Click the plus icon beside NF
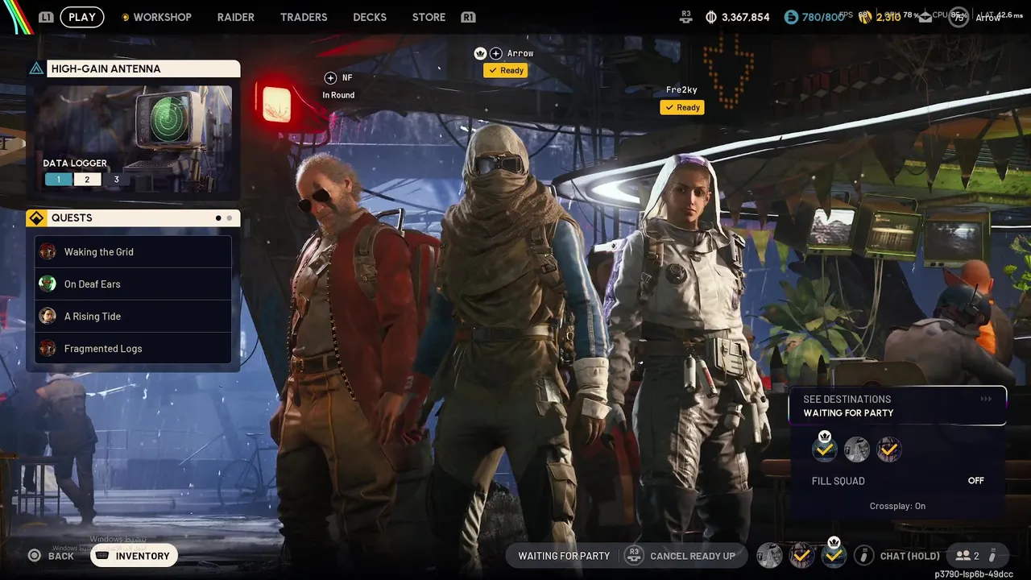The height and width of the screenshot is (580, 1031). click(330, 78)
